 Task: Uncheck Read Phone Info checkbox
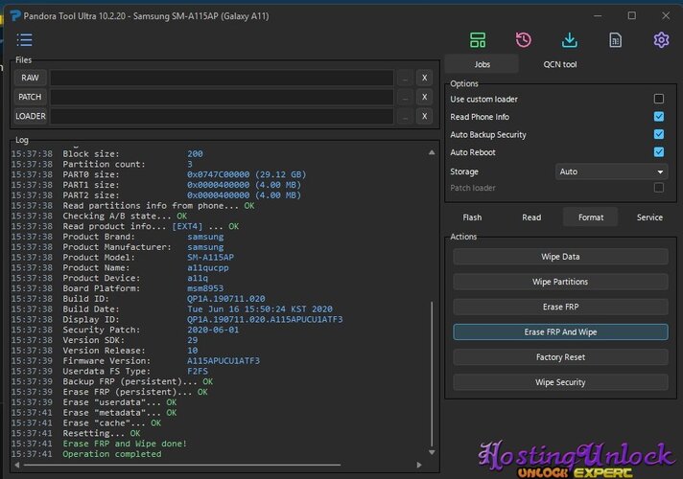pyautogui.click(x=659, y=117)
